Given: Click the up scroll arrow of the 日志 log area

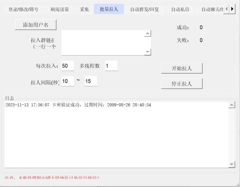Looking at the screenshot, I should (x=231, y=104).
